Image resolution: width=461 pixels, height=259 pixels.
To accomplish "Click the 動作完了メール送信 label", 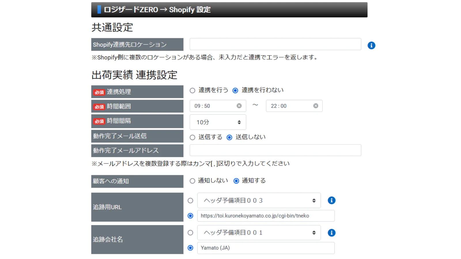I will point(120,136).
